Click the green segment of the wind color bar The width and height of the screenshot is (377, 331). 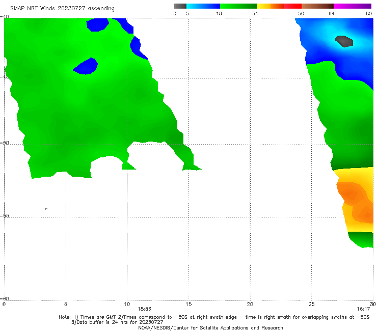pyautogui.click(x=238, y=6)
